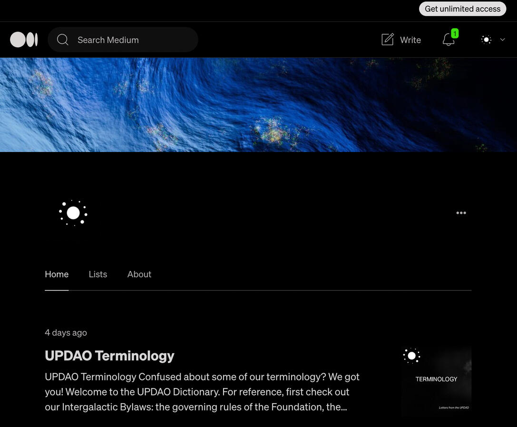Open the About tab
Screen dimensions: 517x427
(x=139, y=274)
